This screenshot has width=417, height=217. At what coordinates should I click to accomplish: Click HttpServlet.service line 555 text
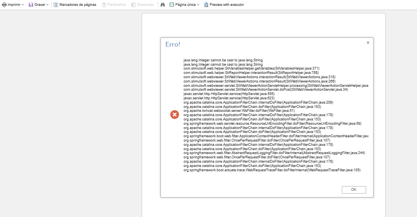(x=229, y=94)
